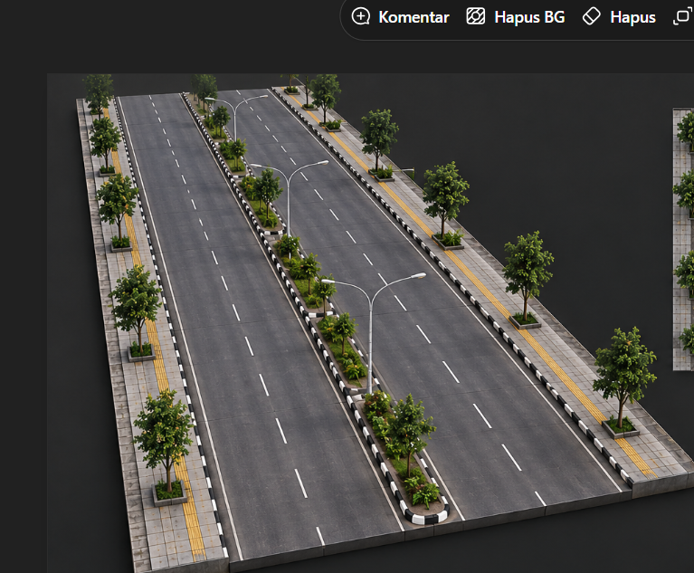
Task: Click the expand frame icon after Hapus
Action: (x=682, y=17)
